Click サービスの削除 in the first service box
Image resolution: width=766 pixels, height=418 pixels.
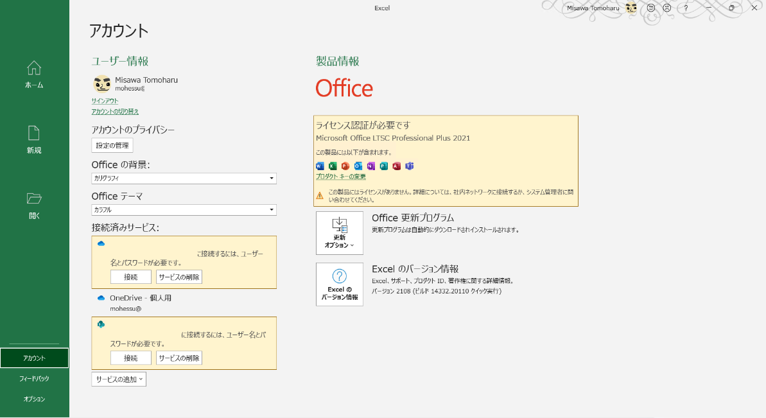click(x=179, y=277)
